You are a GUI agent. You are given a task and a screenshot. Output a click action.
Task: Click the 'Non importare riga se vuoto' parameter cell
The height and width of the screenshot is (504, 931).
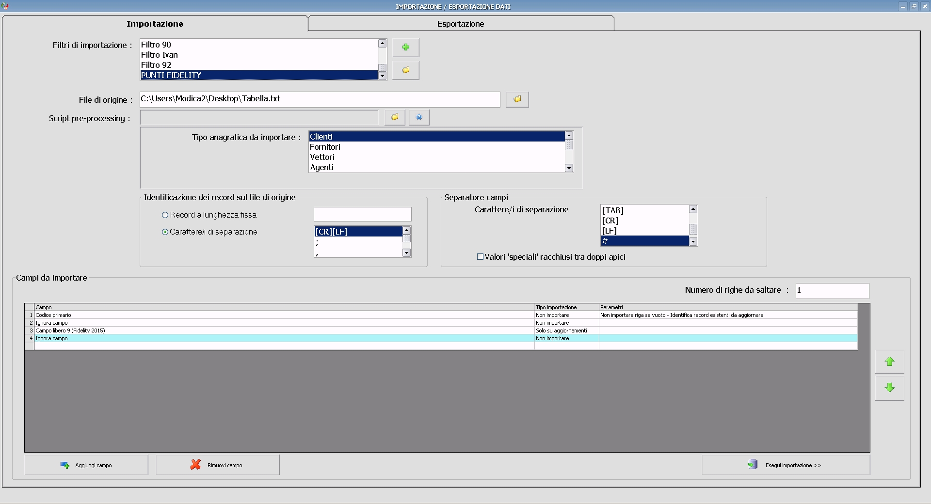pos(728,315)
